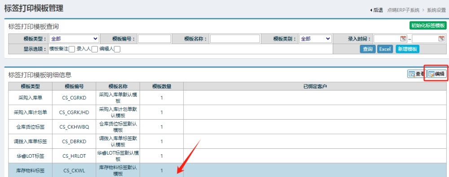
Task: Go back using the 后退 link
Action: click(377, 10)
